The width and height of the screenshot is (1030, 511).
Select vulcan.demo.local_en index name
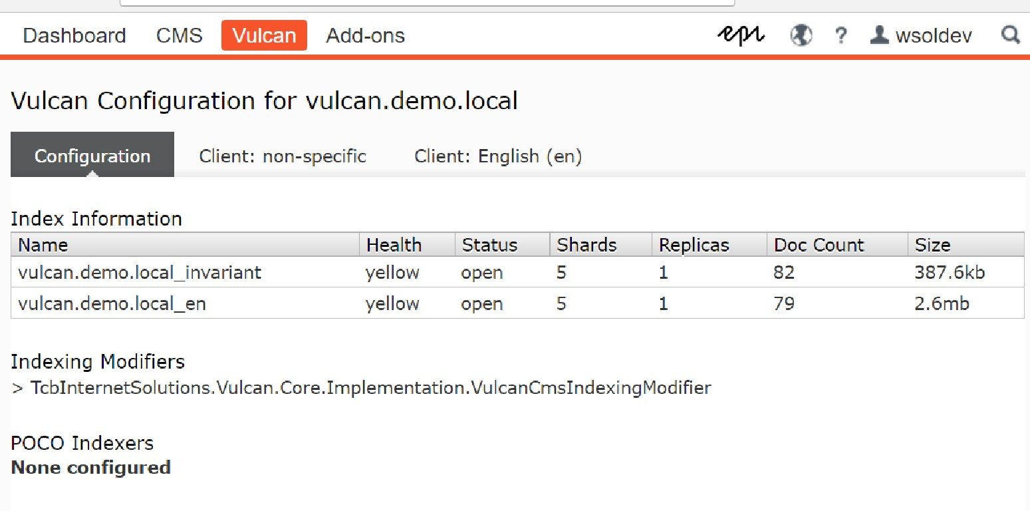(x=112, y=303)
